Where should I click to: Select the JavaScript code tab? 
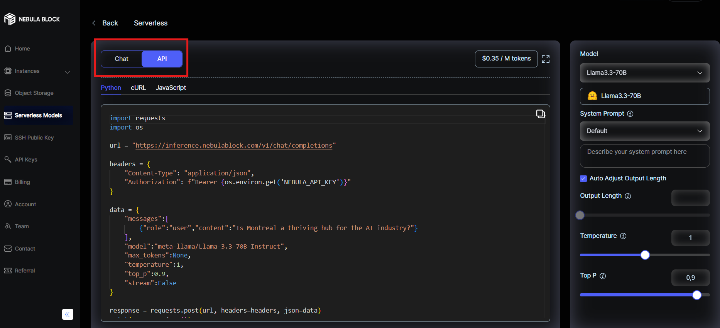(x=171, y=88)
